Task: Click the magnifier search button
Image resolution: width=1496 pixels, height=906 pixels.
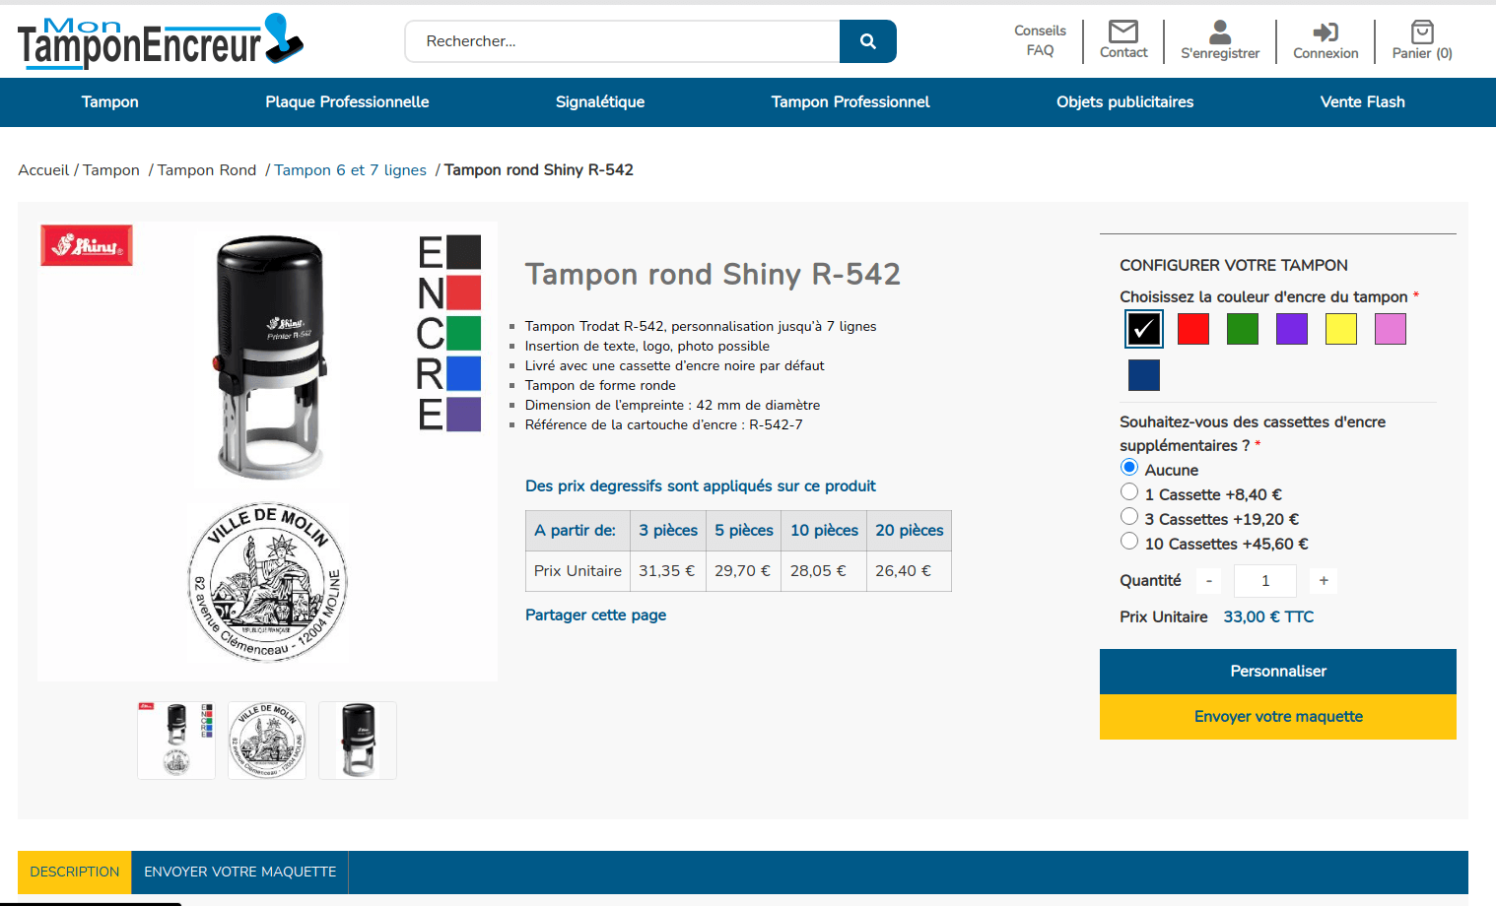Action: pos(867,41)
